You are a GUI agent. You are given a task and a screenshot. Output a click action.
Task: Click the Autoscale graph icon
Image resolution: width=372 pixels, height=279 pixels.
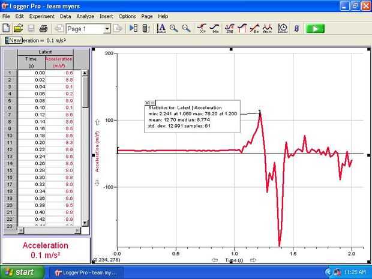tap(161, 28)
